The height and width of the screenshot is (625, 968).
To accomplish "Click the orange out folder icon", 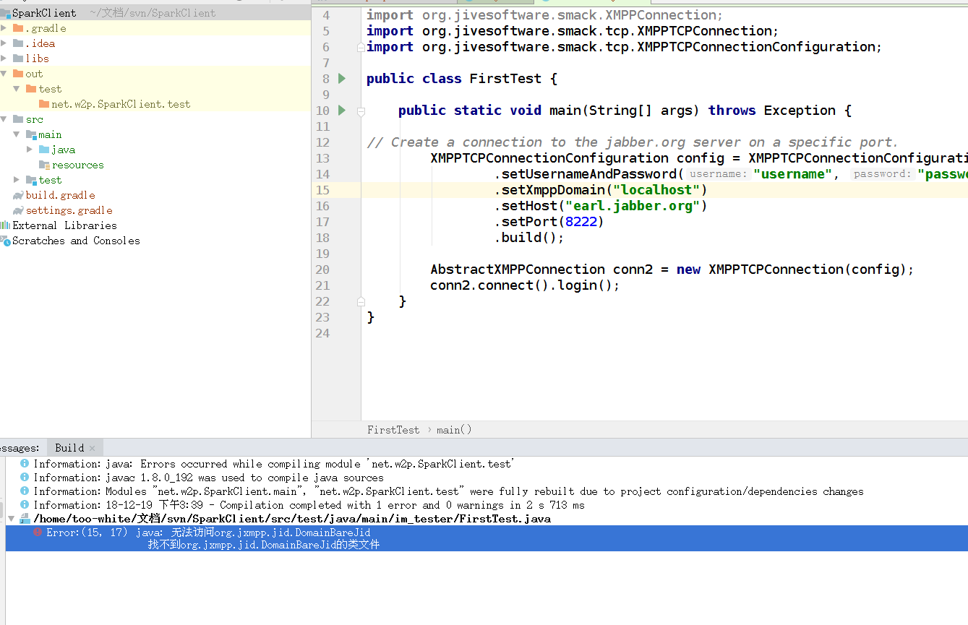I will (18, 74).
